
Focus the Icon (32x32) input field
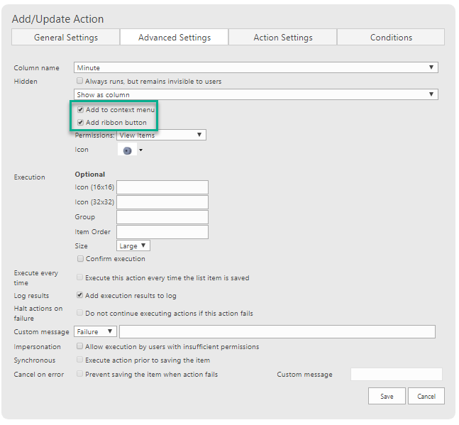(162, 202)
